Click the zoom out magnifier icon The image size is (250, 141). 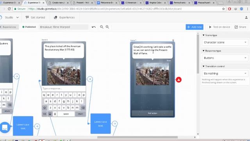point(102,27)
